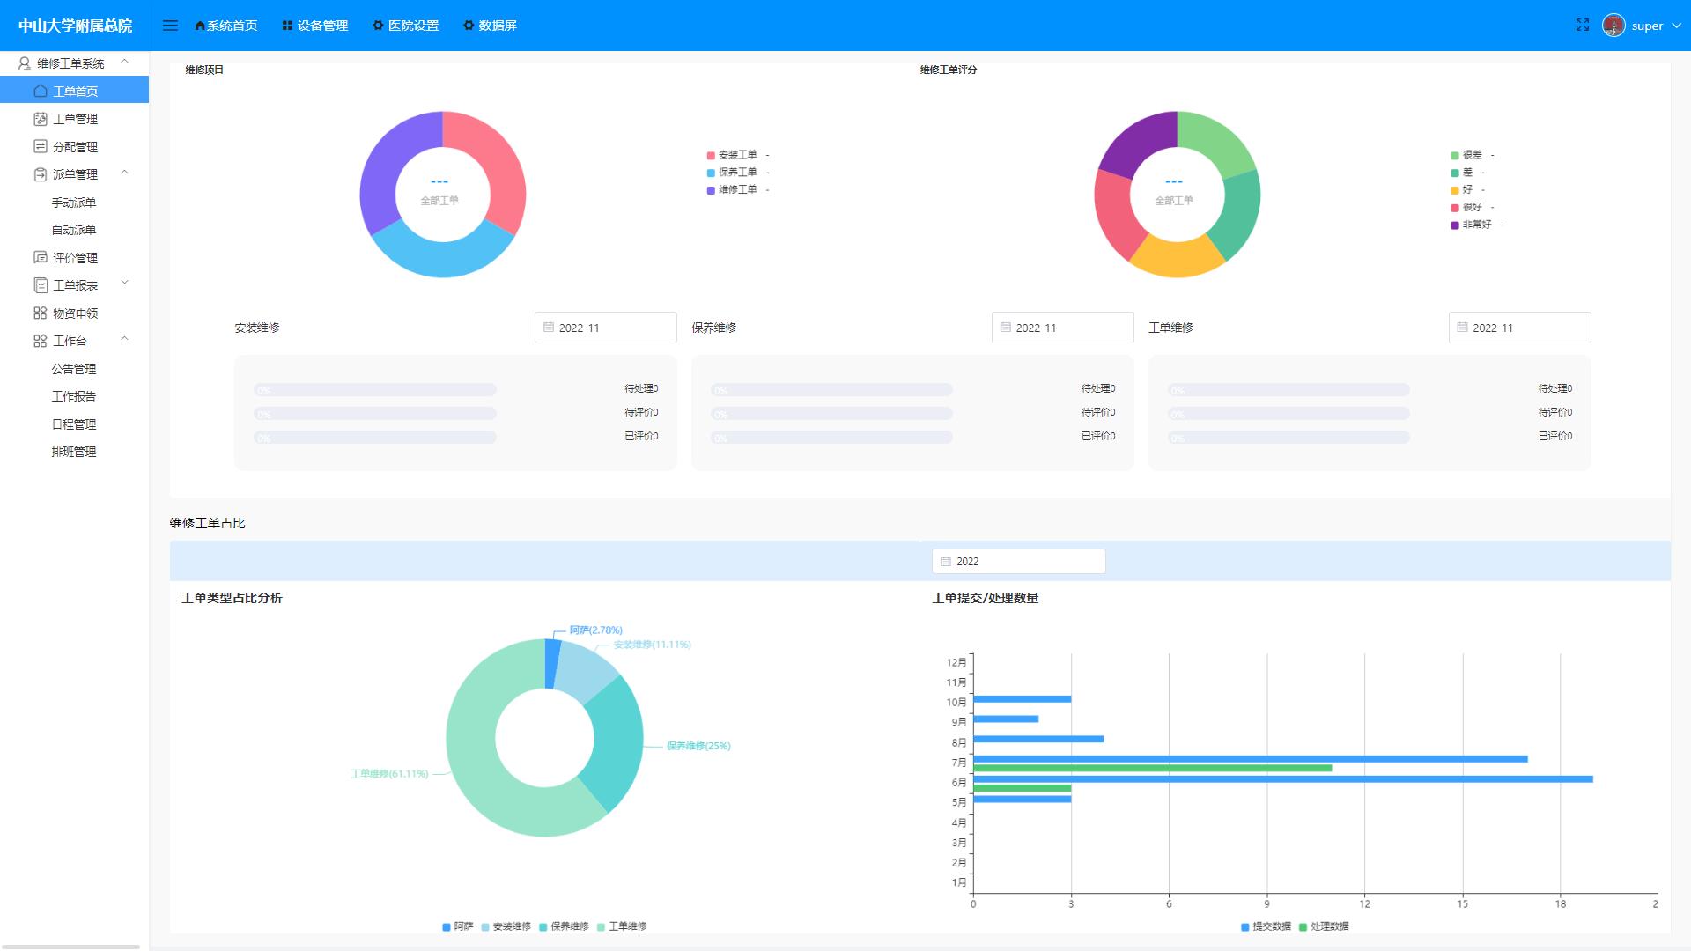Click the icon beside 工单管理
Screen dimensions: 1691x951
point(41,119)
